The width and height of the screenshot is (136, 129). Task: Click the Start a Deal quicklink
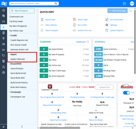point(50,20)
